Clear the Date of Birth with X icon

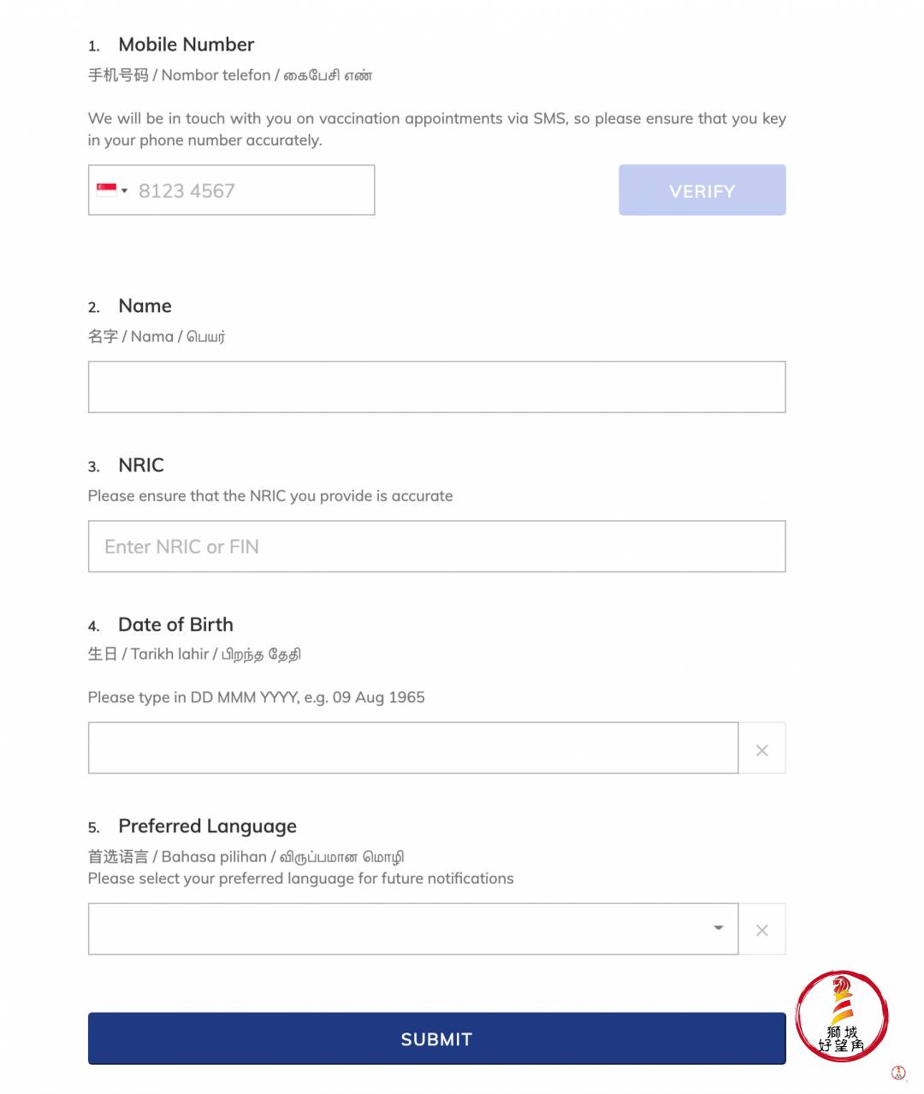click(x=762, y=750)
